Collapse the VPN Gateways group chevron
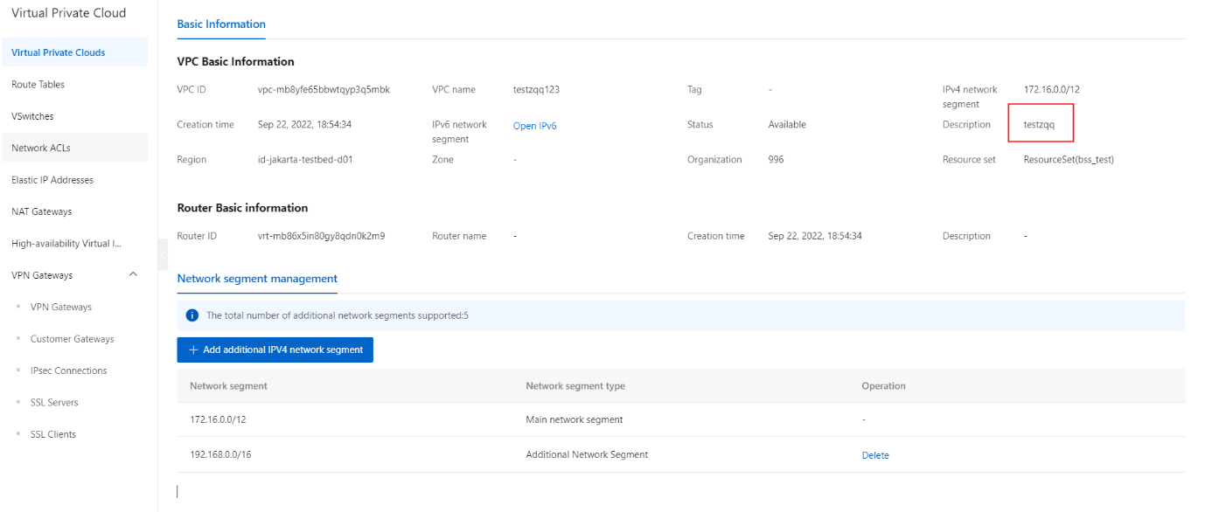The image size is (1205, 512). (x=133, y=275)
